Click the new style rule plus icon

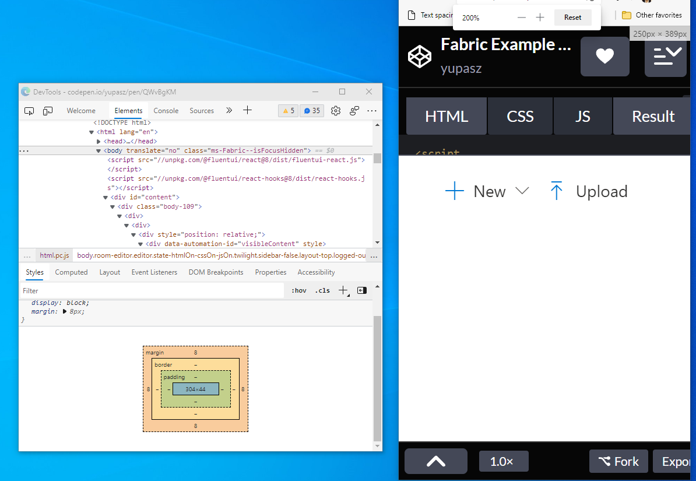tap(343, 290)
